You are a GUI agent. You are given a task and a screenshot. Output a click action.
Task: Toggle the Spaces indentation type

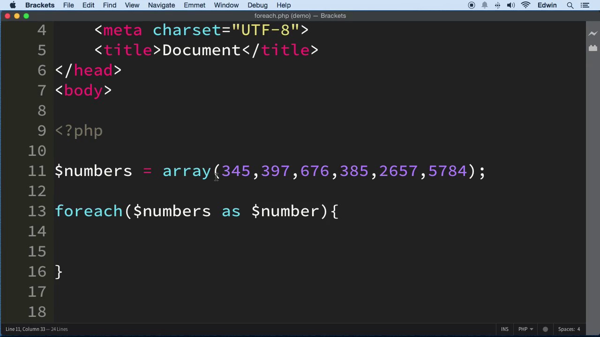point(566,329)
